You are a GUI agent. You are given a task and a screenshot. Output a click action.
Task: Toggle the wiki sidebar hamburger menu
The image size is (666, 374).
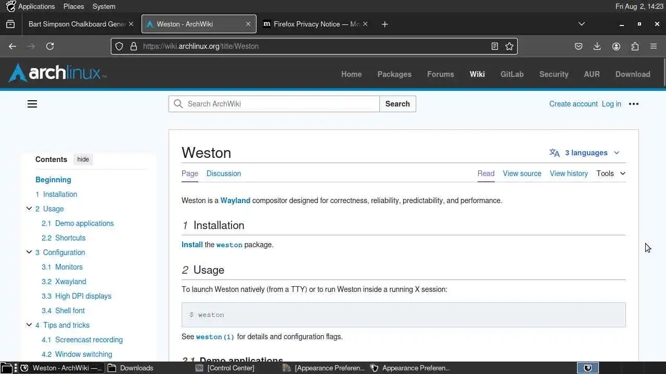coord(32,104)
